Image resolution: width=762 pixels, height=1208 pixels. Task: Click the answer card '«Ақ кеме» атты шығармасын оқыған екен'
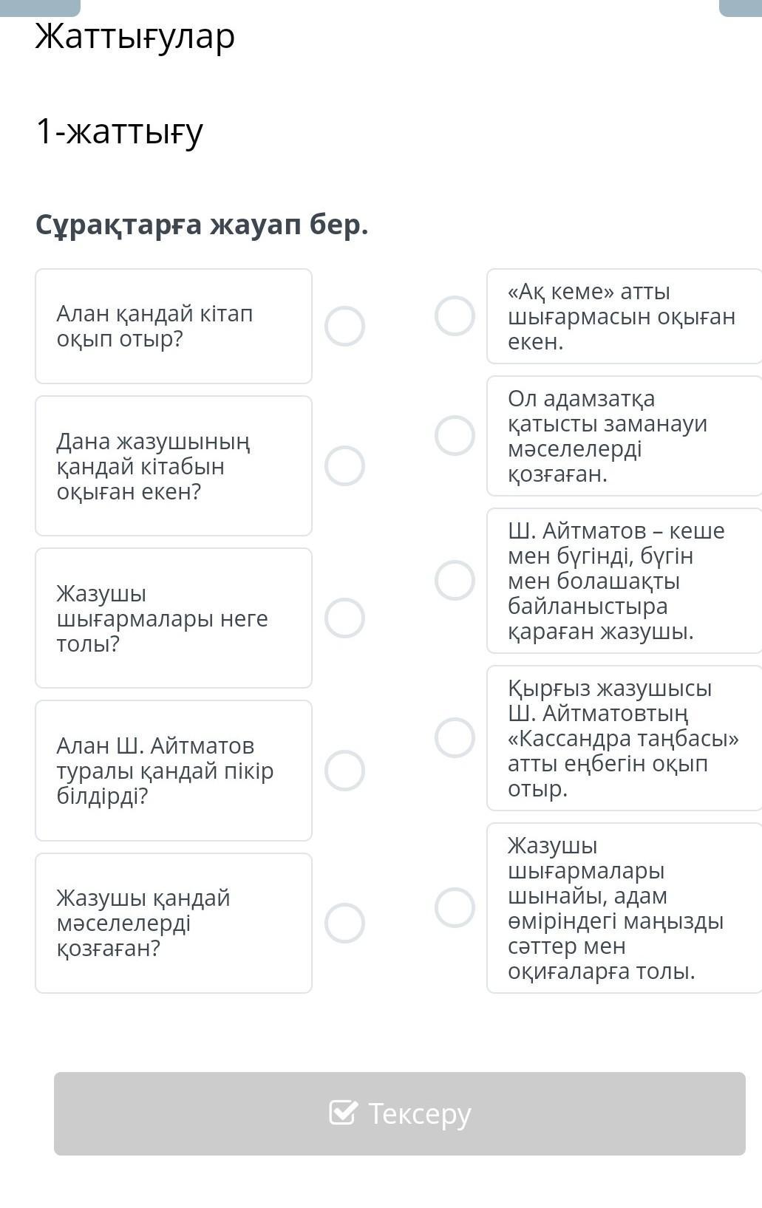[x=625, y=316]
